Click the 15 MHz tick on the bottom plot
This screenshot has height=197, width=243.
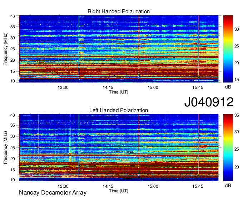13,170
